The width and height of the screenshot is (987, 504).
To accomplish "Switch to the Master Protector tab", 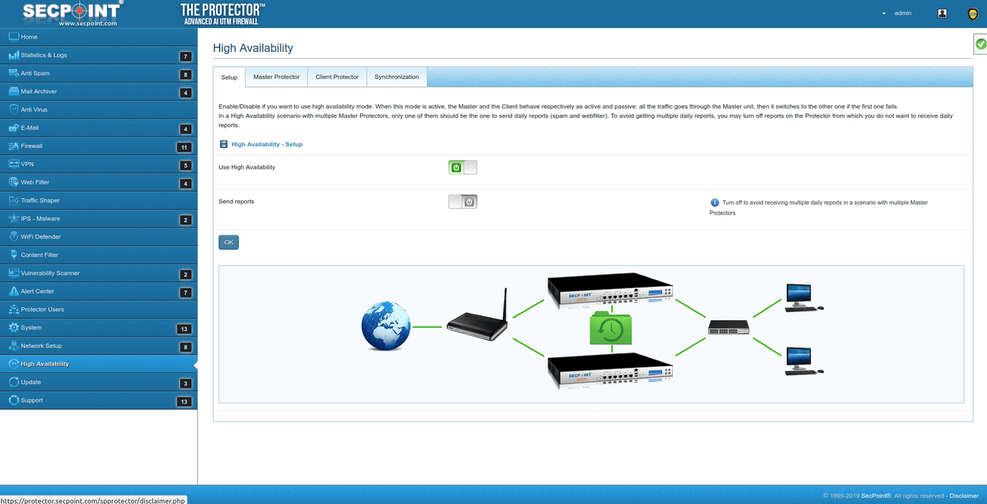I will (x=276, y=76).
